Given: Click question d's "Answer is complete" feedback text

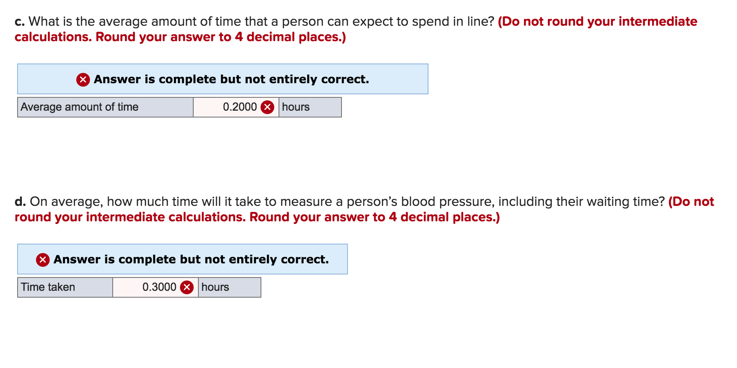Looking at the screenshot, I should click(191, 259).
